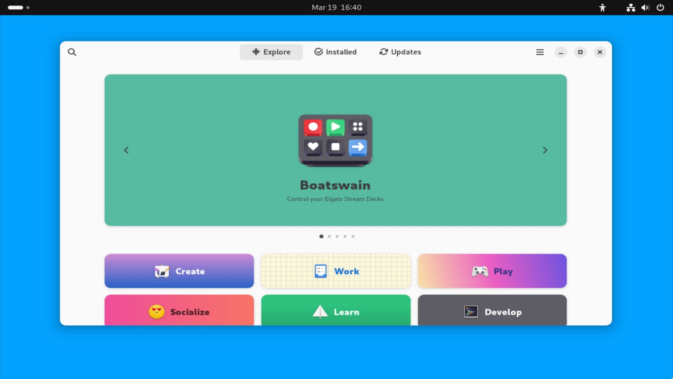Go back using the left carousel arrow
673x379 pixels.
[x=126, y=150]
